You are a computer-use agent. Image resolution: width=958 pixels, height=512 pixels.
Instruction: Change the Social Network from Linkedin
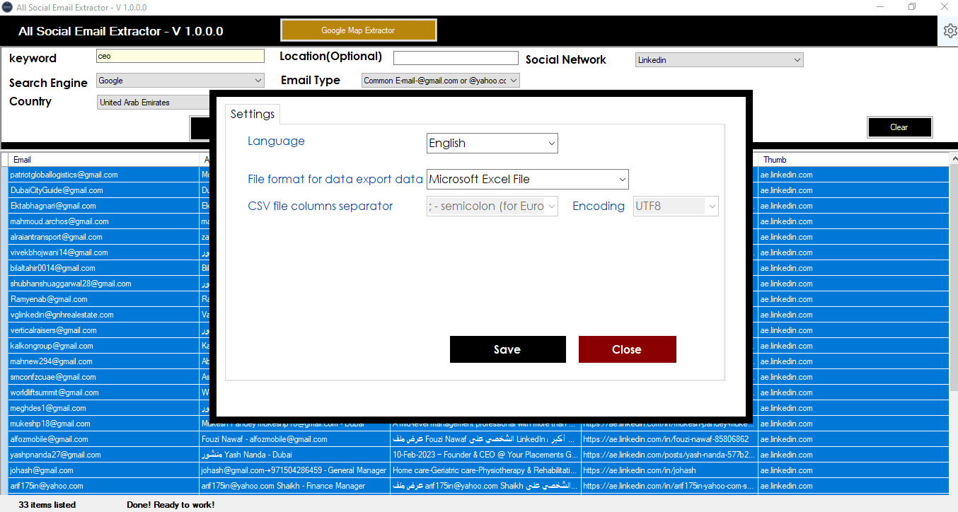tap(718, 59)
